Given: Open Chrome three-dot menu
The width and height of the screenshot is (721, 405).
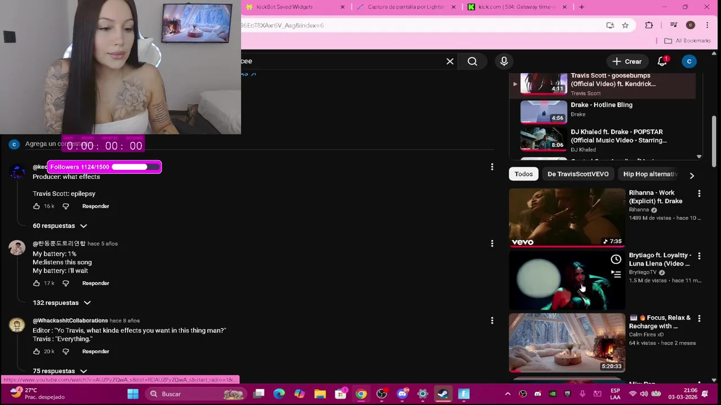Looking at the screenshot, I should pyautogui.click(x=707, y=25).
